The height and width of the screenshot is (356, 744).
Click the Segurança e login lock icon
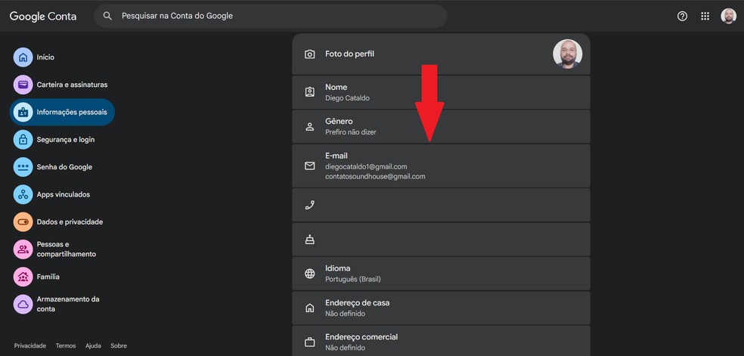pyautogui.click(x=23, y=140)
